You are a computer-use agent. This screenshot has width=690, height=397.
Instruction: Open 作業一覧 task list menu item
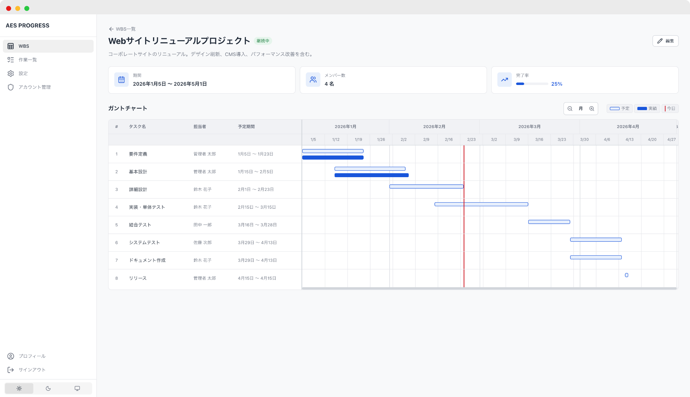click(x=28, y=60)
